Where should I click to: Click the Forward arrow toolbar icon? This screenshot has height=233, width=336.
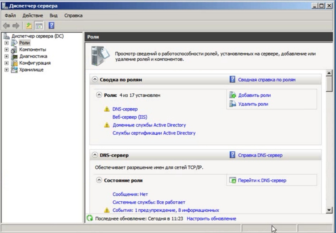[x=16, y=26]
